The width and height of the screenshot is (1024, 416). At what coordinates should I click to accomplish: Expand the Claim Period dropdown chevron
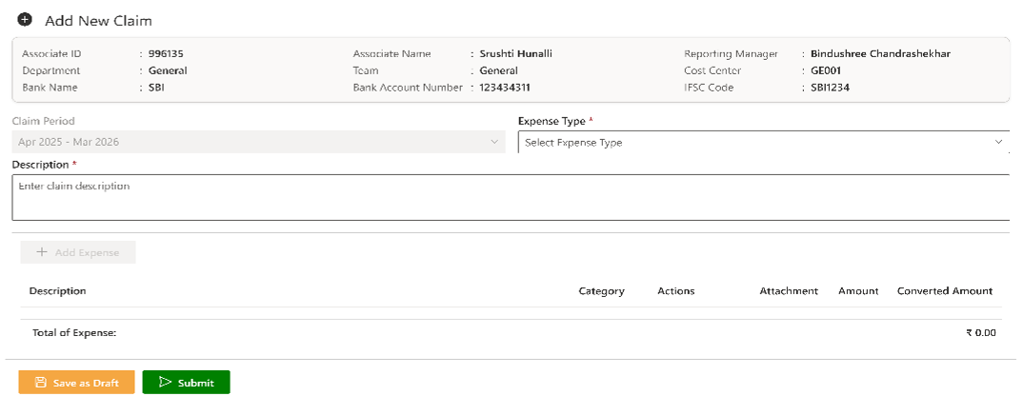493,142
